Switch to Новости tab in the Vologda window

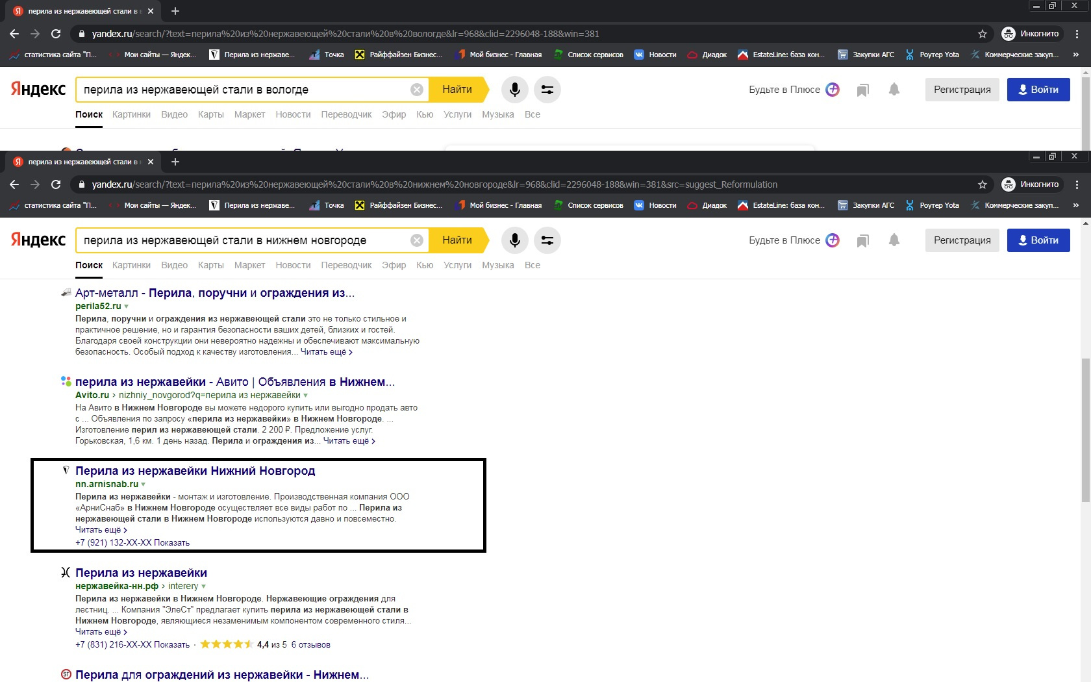coord(293,114)
